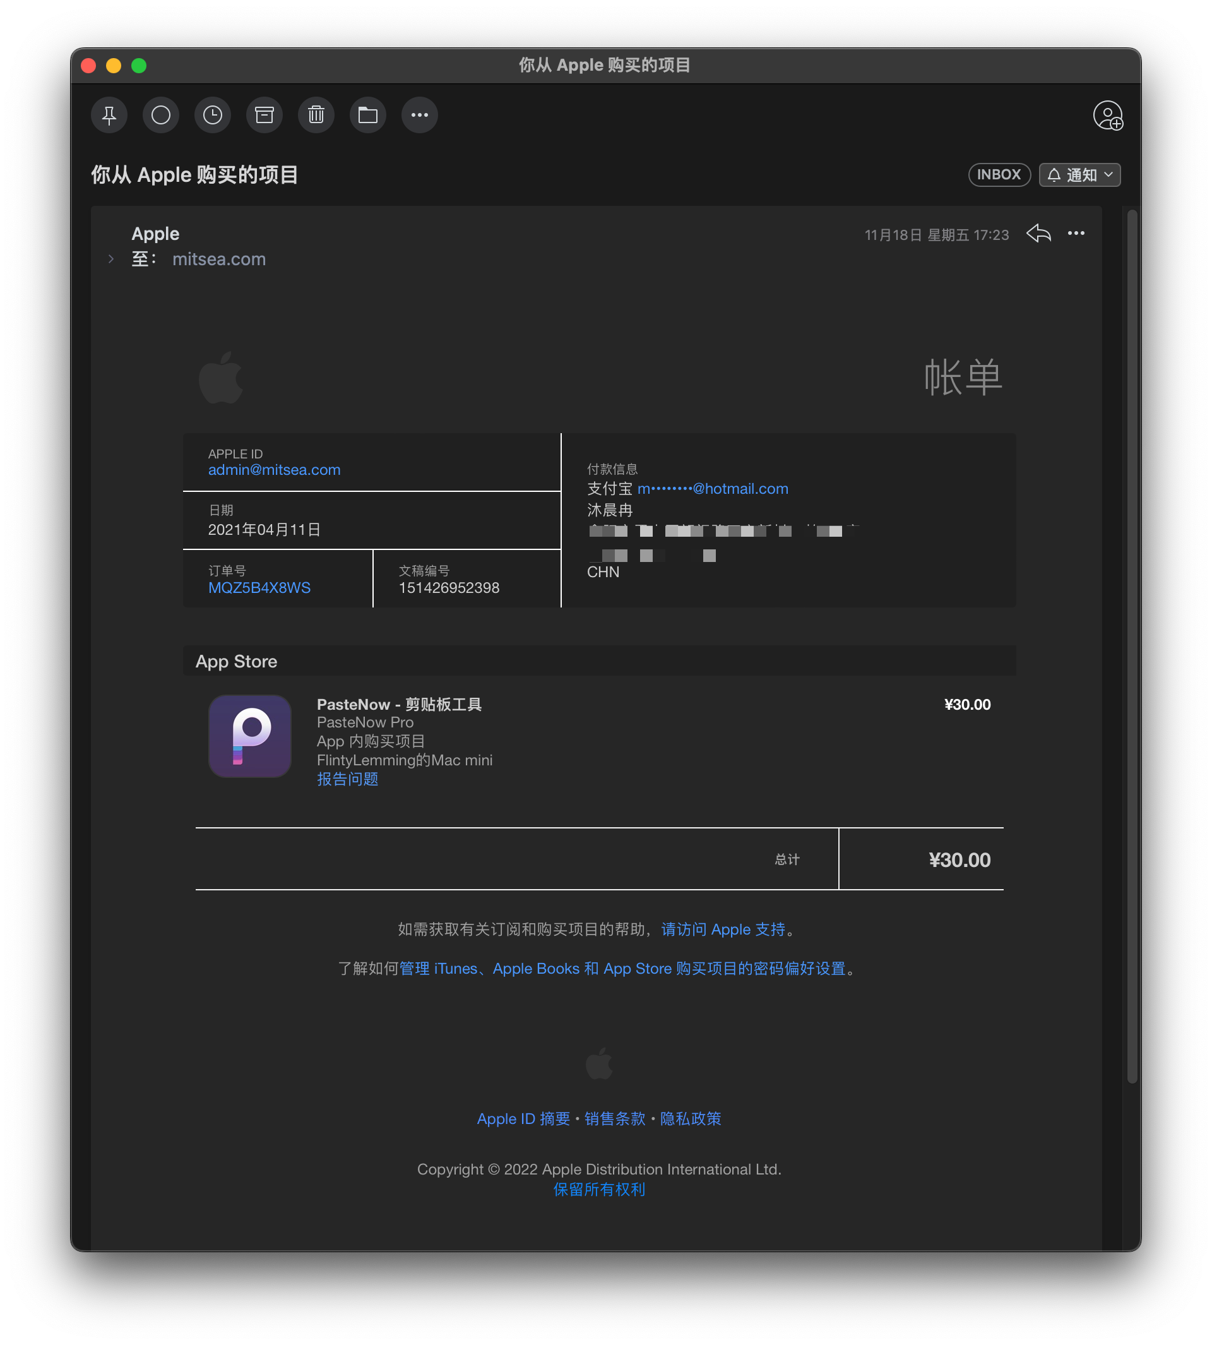Viewport: 1212px width, 1345px height.
Task: Open the 请访问 Apple 支持 link
Action: pos(723,930)
